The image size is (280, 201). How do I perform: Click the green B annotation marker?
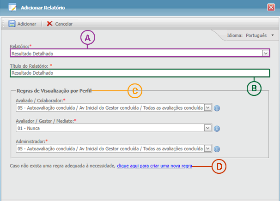click(254, 88)
